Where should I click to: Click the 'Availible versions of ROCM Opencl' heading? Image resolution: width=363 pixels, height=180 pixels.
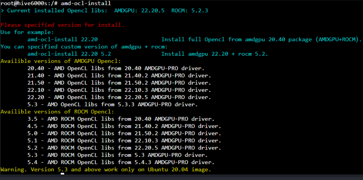pos(57,112)
